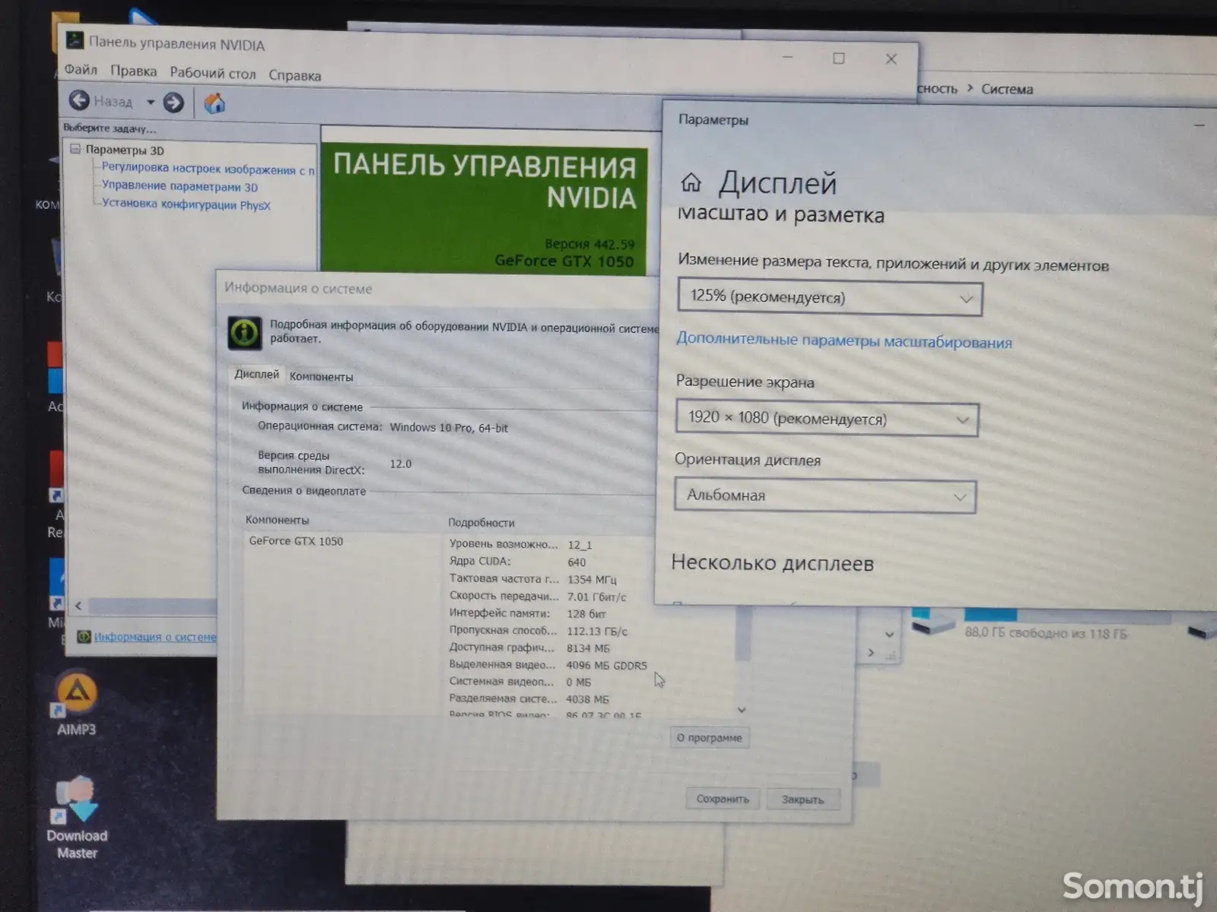
Task: Open Дополнительные параметры масштабирования link
Action: click(844, 340)
